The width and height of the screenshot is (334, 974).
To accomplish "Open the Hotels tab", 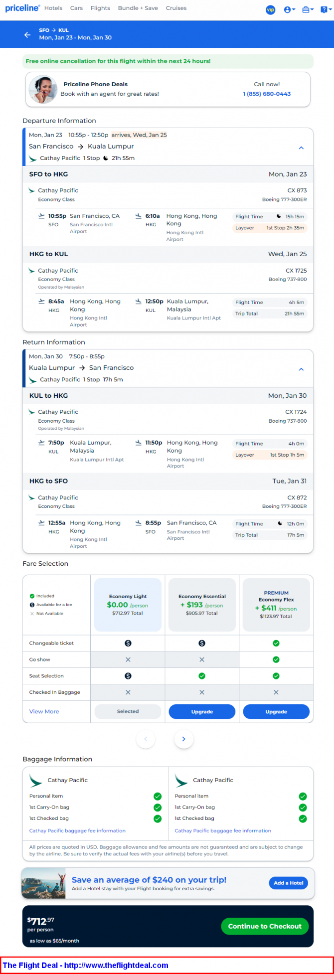I will [53, 8].
